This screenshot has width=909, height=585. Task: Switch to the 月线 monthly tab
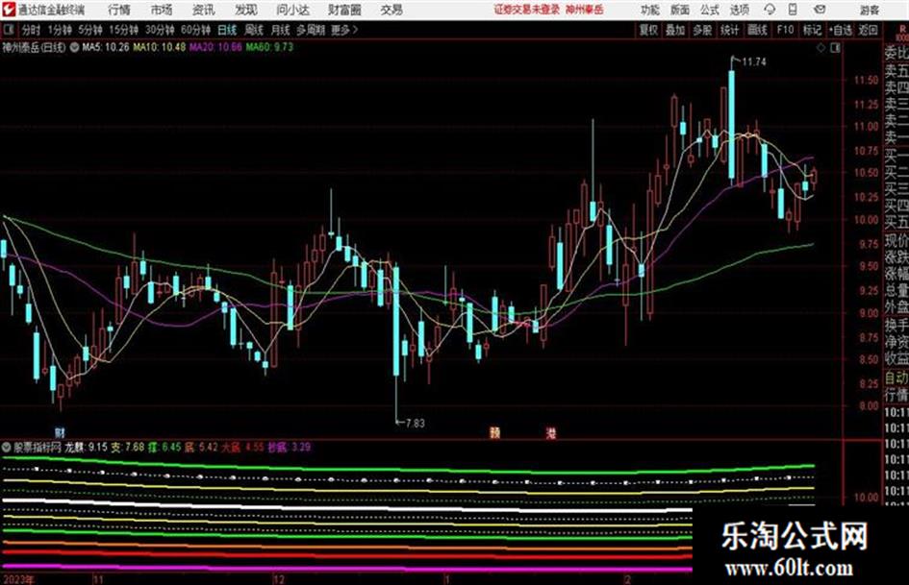[x=281, y=30]
